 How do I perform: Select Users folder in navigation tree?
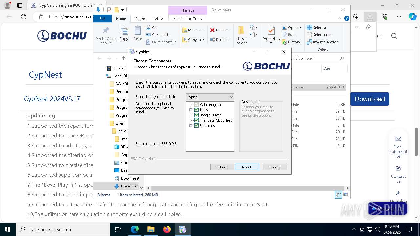coord(117,123)
